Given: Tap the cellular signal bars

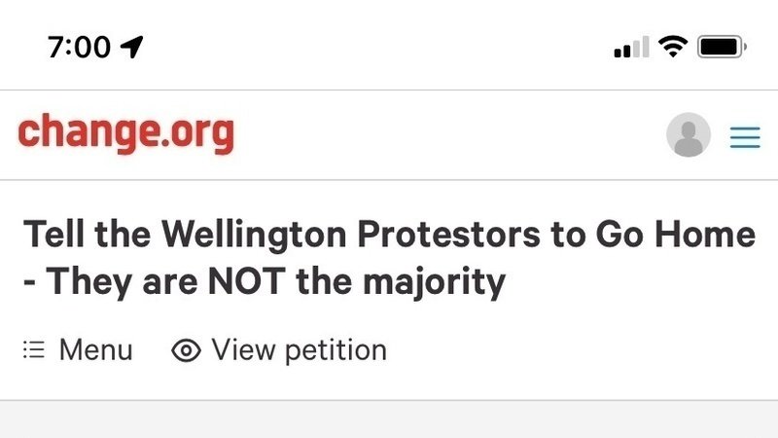Looking at the screenshot, I should (631, 47).
